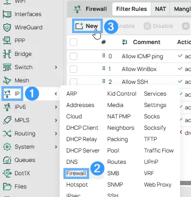
Task: Open ARP from the IP submenu
Action: pyautogui.click(x=72, y=94)
